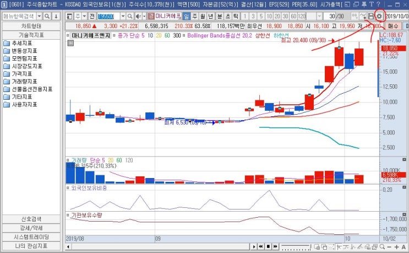Select the monthly (월) period button
409x253 pixels.
pyautogui.click(x=203, y=17)
